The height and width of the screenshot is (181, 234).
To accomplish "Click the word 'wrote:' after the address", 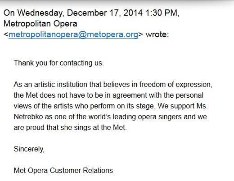I will [x=157, y=34].
